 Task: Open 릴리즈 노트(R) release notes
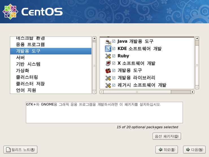click(20, 150)
